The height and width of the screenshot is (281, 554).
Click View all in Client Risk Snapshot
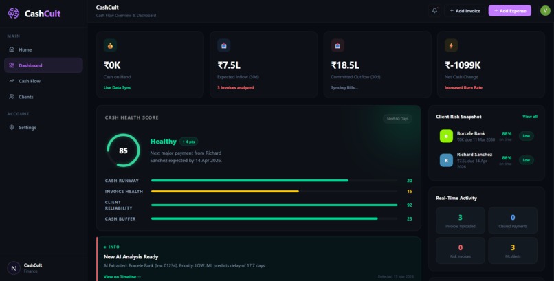coord(530,117)
